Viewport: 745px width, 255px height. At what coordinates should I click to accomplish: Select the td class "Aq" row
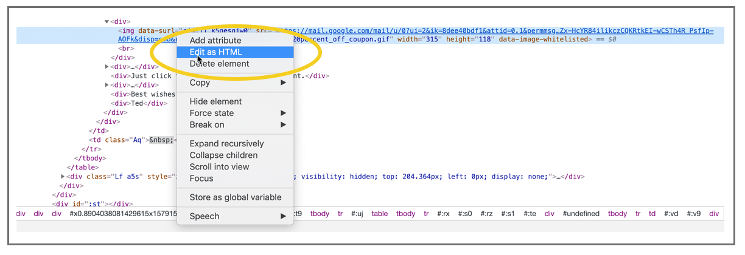coord(133,140)
